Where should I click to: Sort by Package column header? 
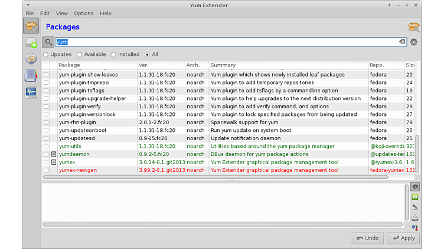coord(97,65)
